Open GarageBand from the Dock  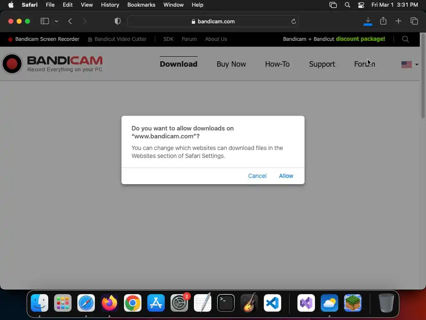pyautogui.click(x=249, y=302)
